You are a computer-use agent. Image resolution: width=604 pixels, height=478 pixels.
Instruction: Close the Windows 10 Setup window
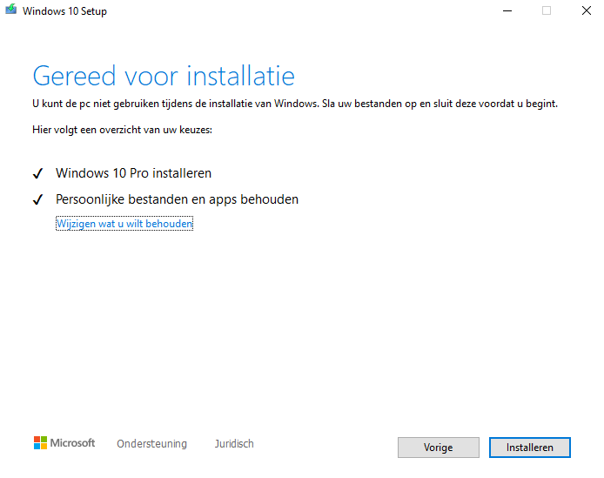[x=585, y=11]
